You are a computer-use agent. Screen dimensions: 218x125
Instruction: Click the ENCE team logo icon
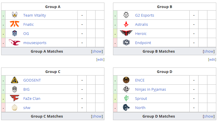pos(126,80)
